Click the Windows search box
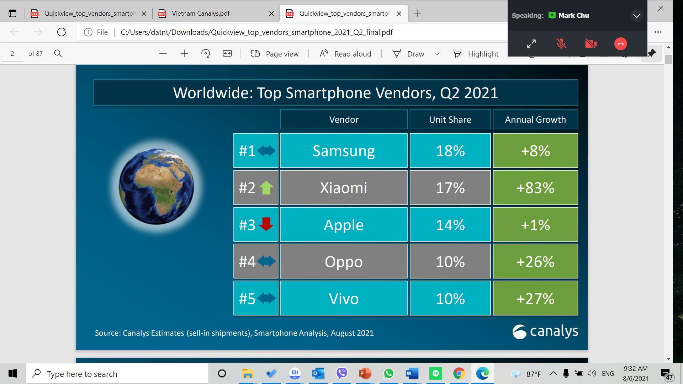683x384 pixels. [x=117, y=374]
